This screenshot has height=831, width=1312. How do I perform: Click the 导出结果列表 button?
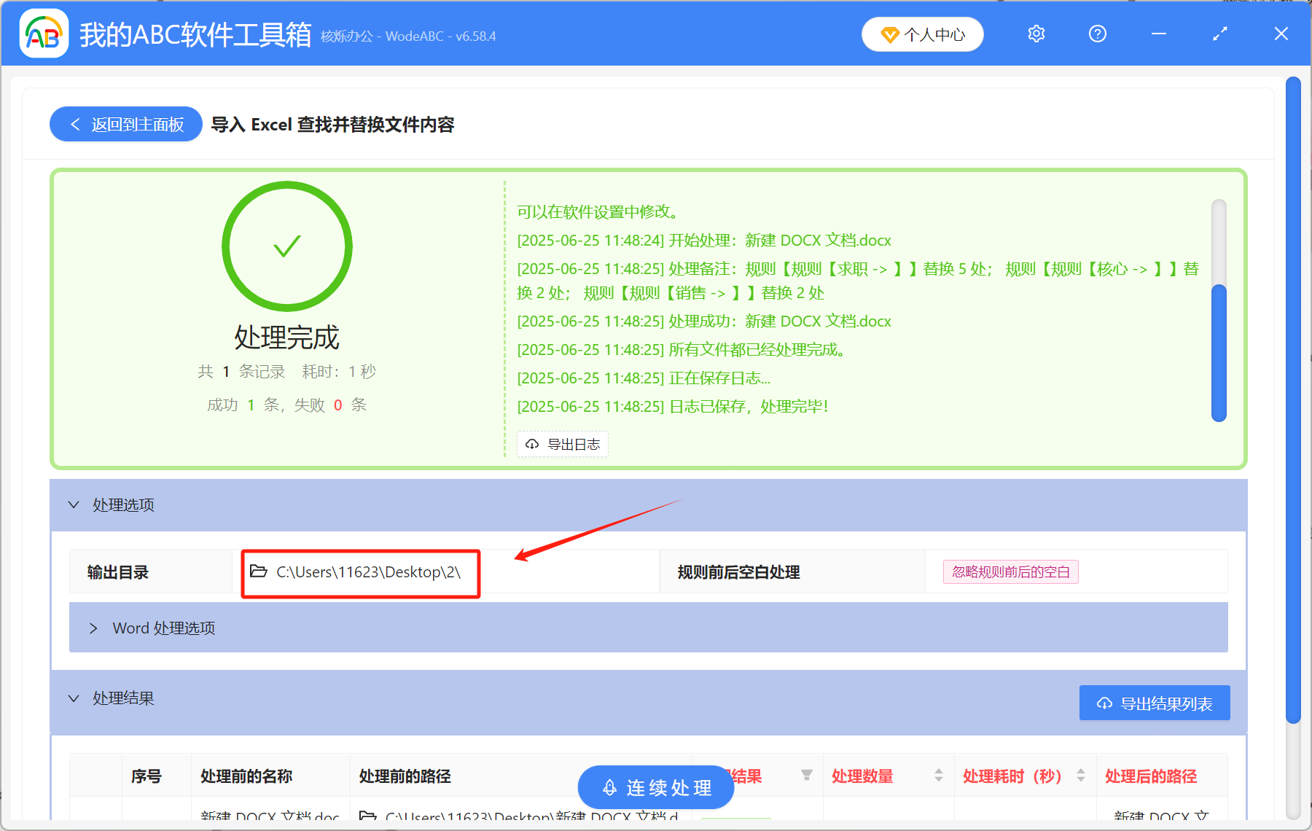[x=1154, y=702]
